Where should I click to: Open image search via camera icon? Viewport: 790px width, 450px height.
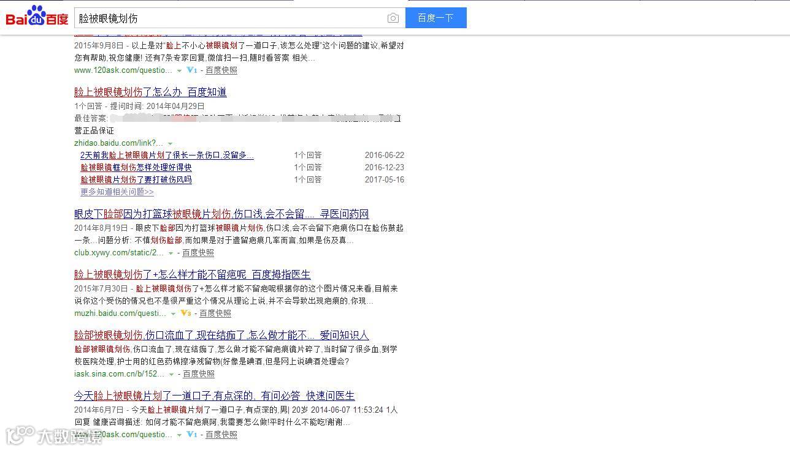click(x=393, y=18)
